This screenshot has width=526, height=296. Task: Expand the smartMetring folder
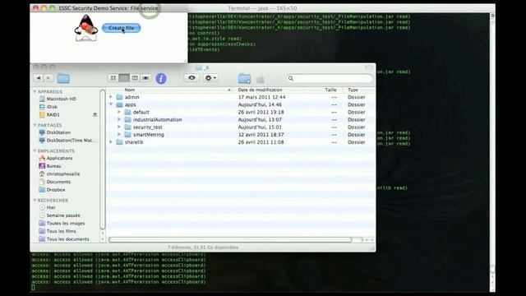[x=119, y=134]
